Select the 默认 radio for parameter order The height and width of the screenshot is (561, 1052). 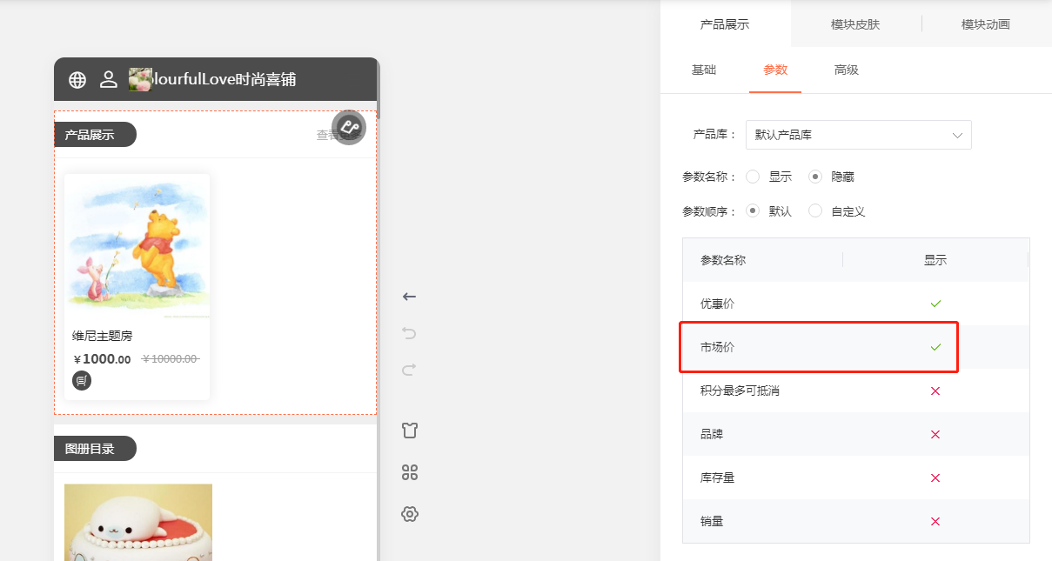click(x=753, y=211)
